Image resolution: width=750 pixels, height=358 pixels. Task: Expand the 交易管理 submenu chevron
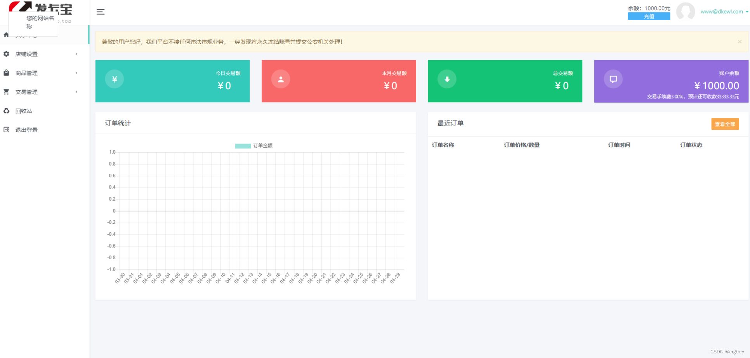tap(76, 92)
